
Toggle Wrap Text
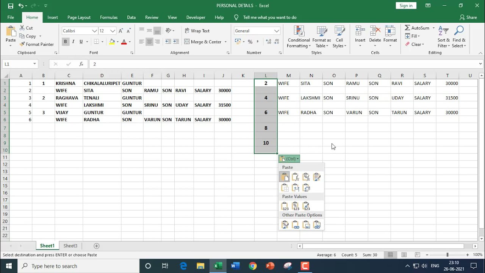coord(197,31)
